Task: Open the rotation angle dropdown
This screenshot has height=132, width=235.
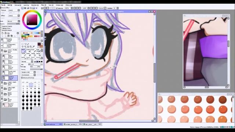Action: 88,8
